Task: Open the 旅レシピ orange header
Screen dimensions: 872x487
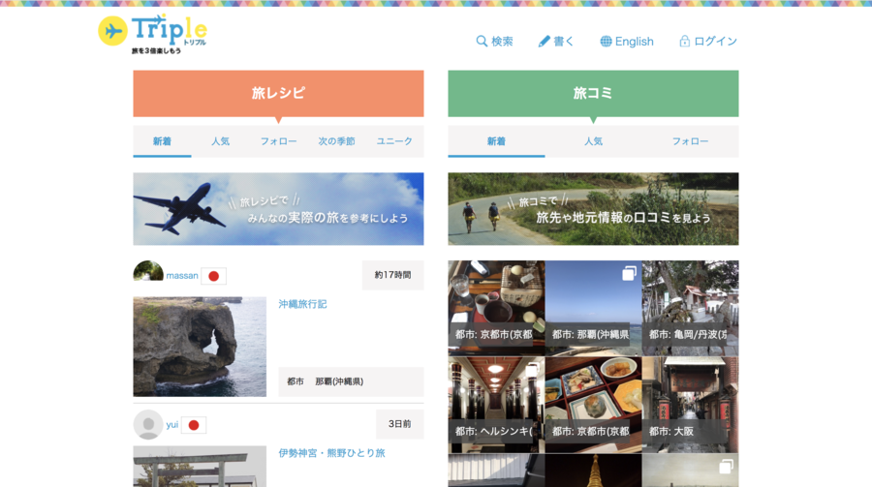Action: 278,93
